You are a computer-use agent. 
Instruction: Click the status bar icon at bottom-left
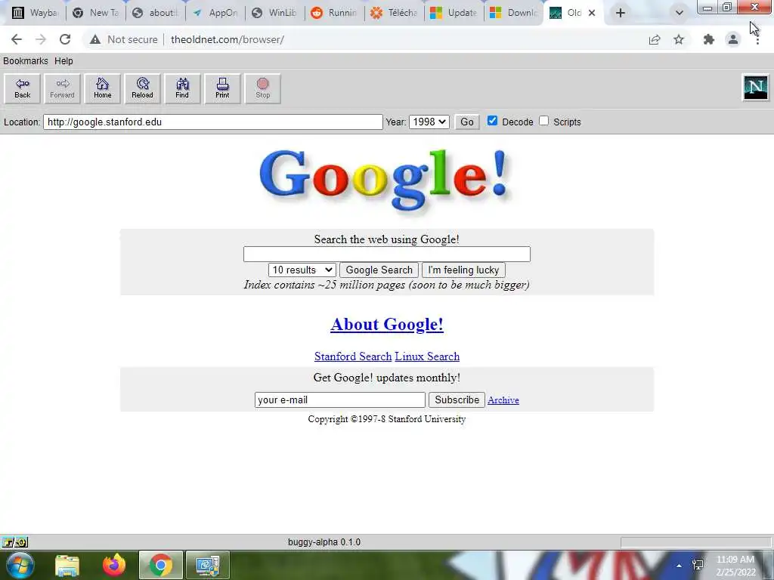(x=15, y=542)
